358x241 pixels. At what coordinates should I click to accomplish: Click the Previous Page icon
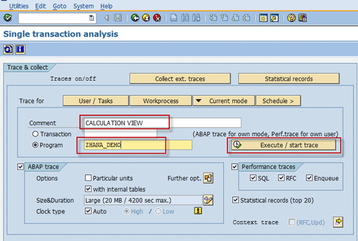tap(224, 18)
